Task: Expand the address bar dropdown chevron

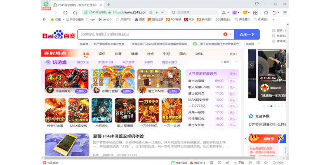Action: pos(163,13)
